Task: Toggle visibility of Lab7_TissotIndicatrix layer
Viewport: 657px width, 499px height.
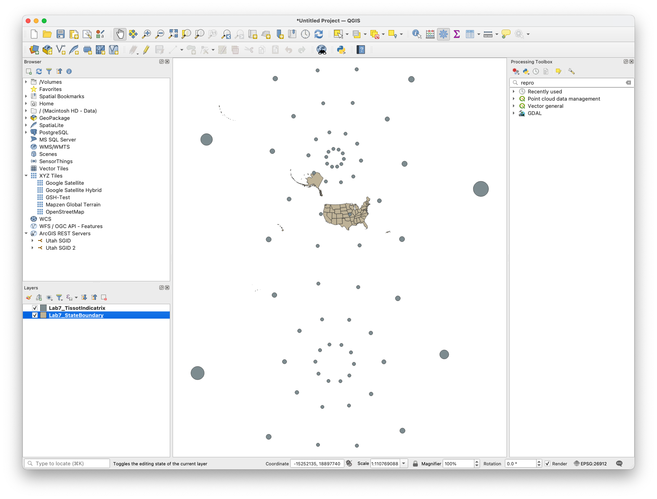Action: point(35,308)
